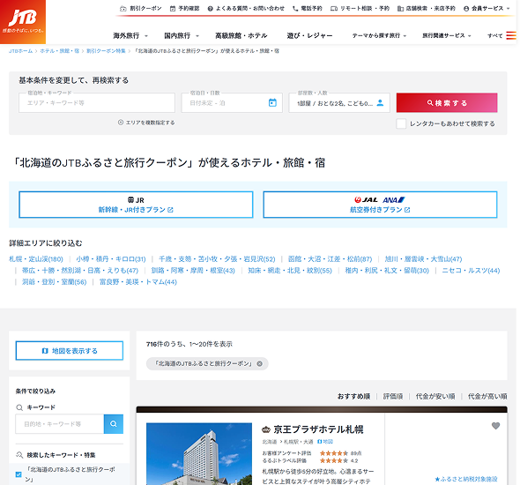Sort by 代金が安い順

click(435, 397)
